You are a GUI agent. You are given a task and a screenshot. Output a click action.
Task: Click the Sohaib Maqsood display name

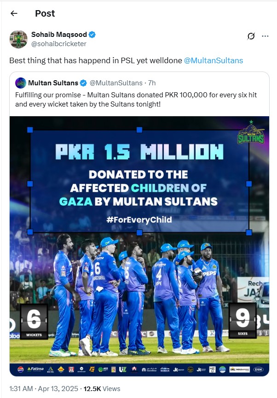pos(60,35)
